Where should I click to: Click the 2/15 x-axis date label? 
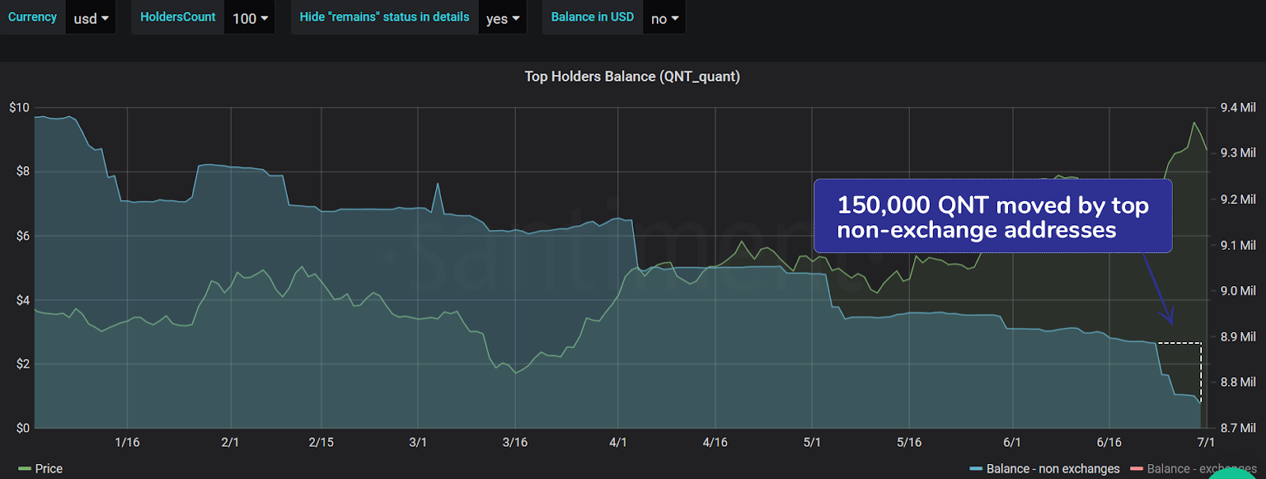[x=321, y=443]
